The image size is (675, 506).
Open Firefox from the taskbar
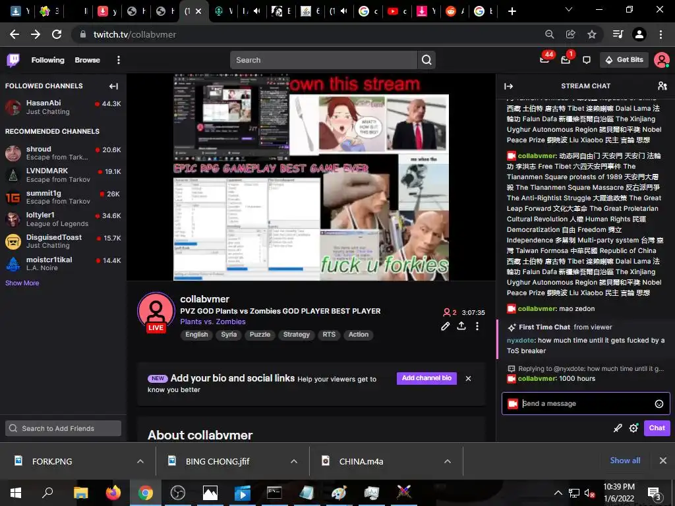tap(113, 493)
